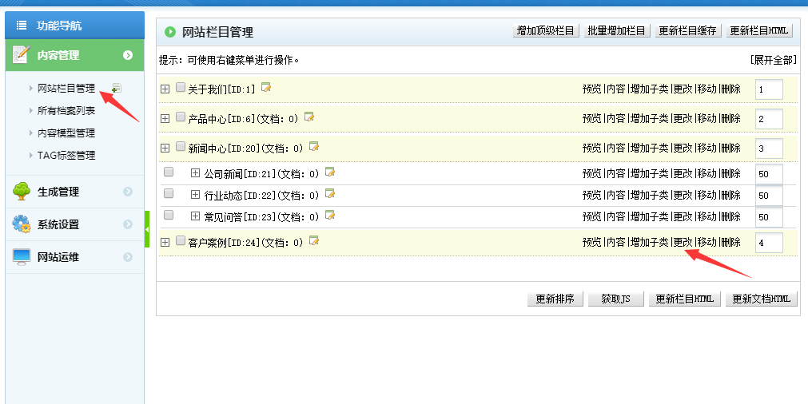
Task: Click the tree icon for 生成管理
Action: coord(22,192)
